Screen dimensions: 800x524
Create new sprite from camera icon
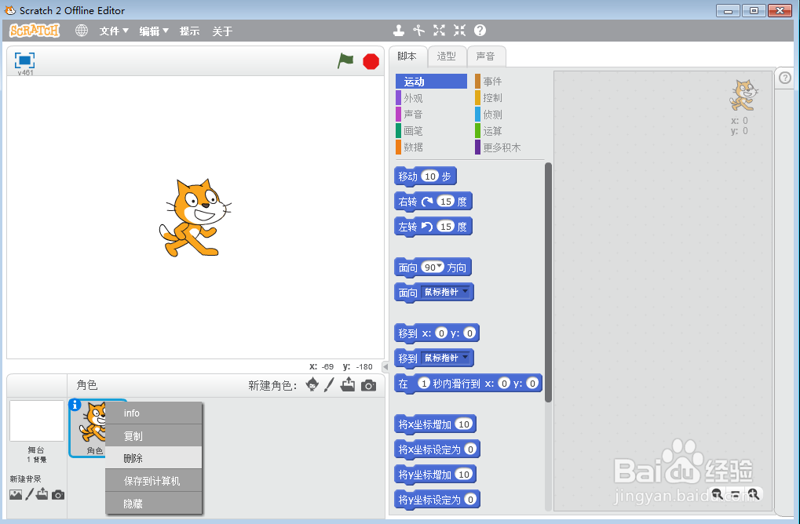[x=368, y=385]
